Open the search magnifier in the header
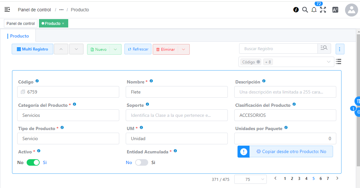This screenshot has height=188, width=360. (305, 10)
